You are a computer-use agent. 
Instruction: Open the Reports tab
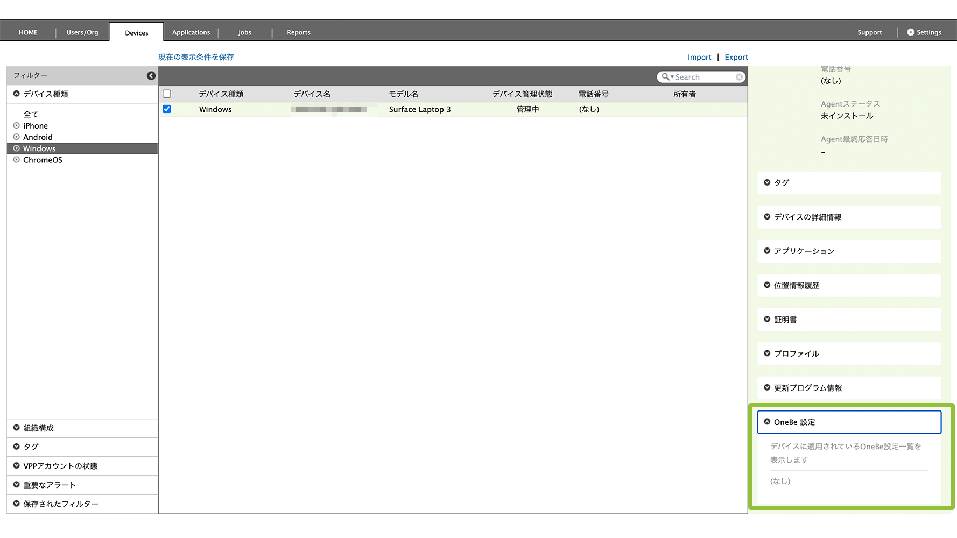pos(299,32)
